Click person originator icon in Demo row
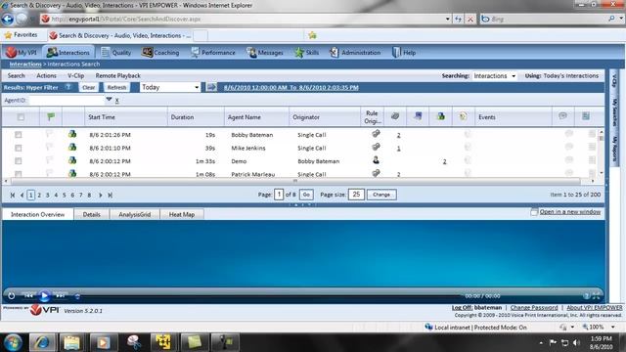This screenshot has width=626, height=352. (x=376, y=160)
